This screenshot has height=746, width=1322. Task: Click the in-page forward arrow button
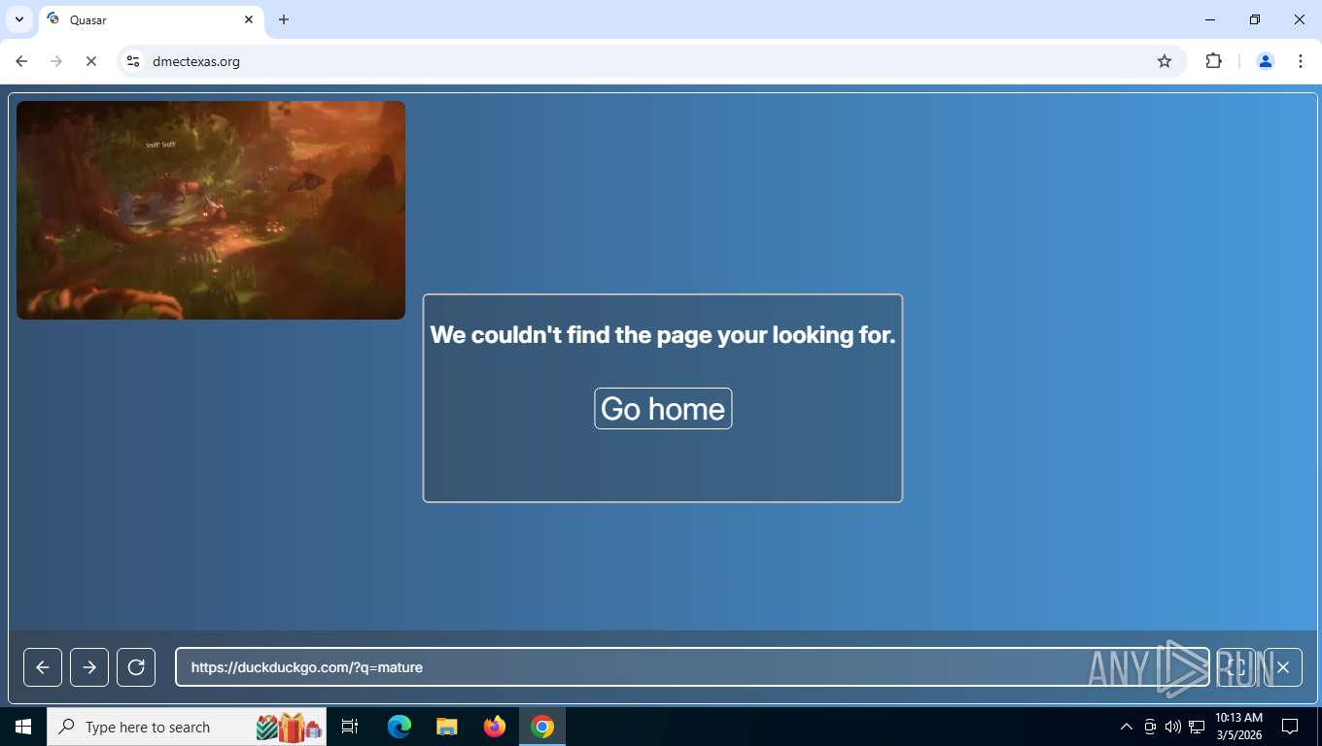coord(89,667)
